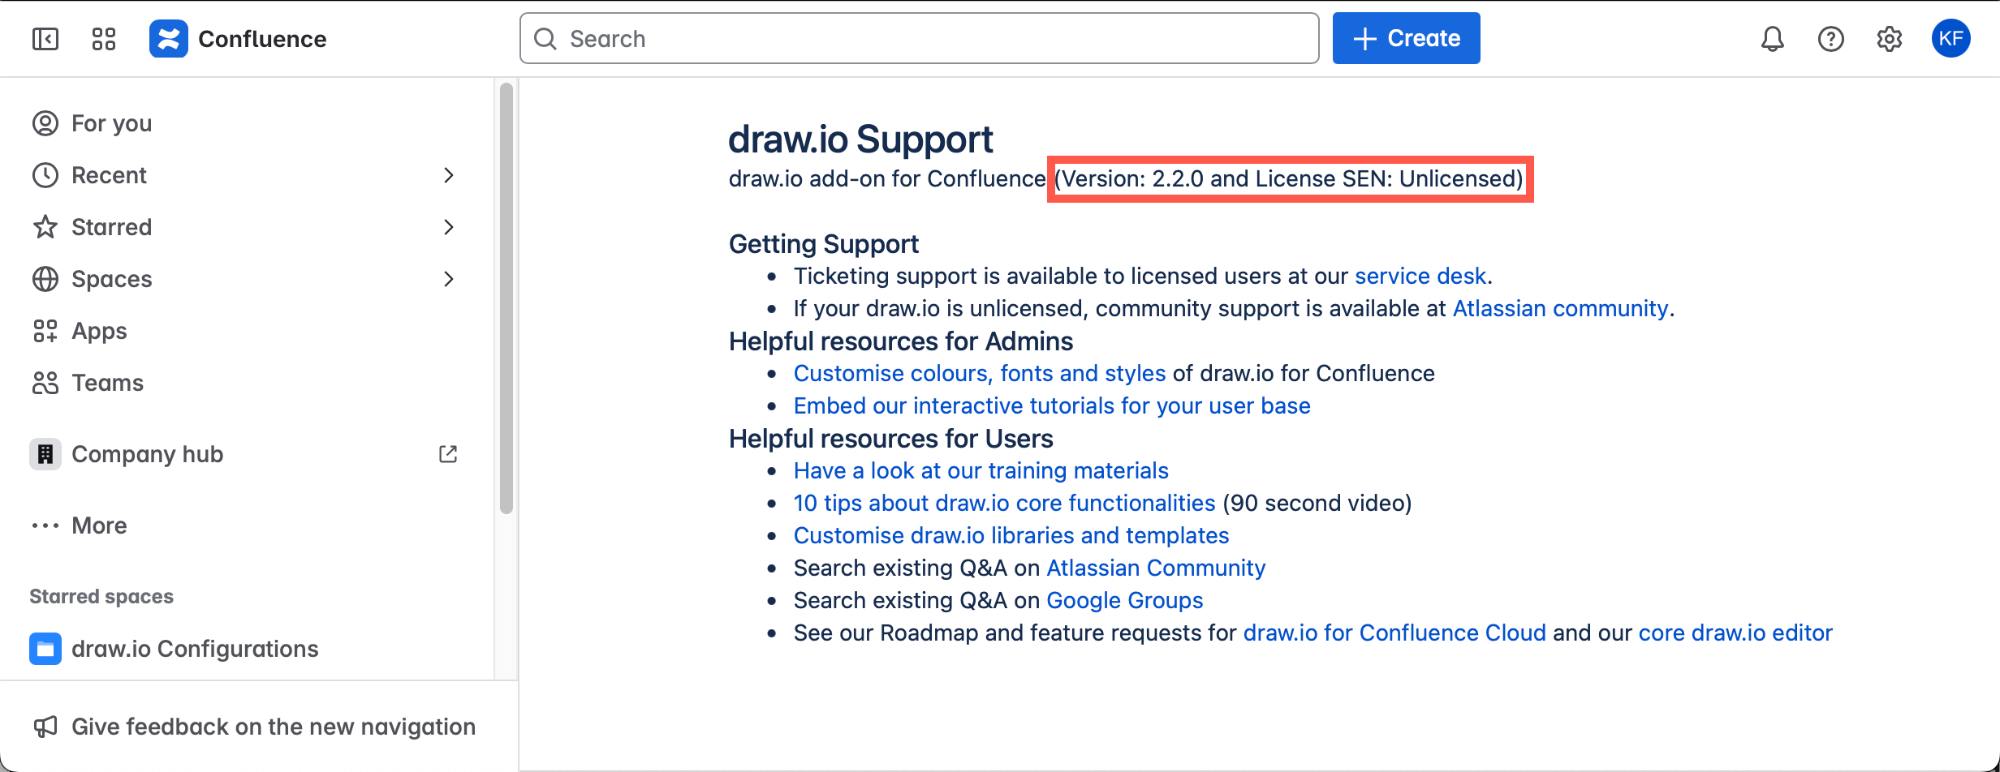Open the Atlassian community link
Viewport: 2000px width, 772px height.
click(x=1560, y=308)
